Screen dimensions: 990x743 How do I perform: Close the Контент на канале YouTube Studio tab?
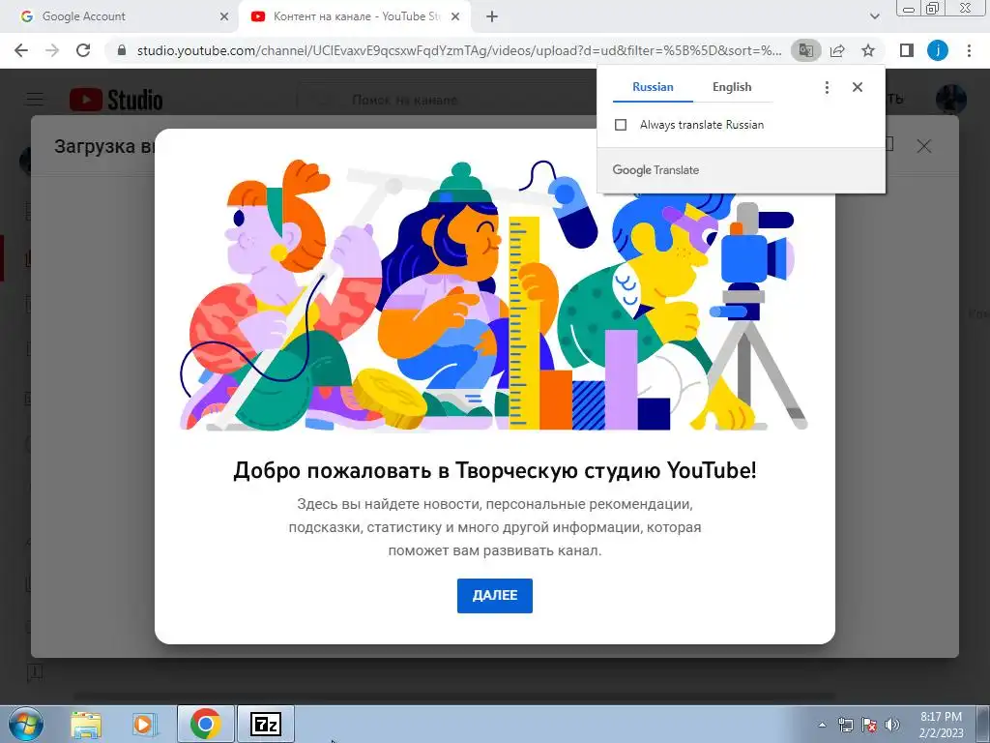(455, 16)
